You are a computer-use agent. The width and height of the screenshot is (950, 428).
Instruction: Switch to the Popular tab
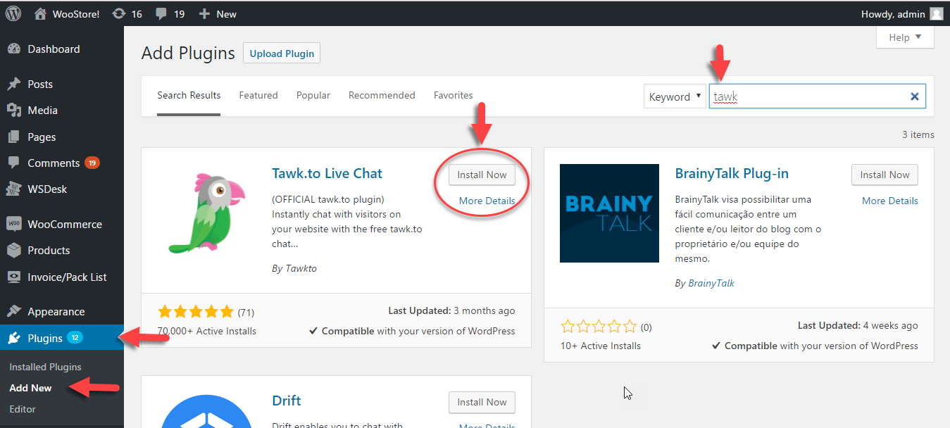click(x=313, y=95)
